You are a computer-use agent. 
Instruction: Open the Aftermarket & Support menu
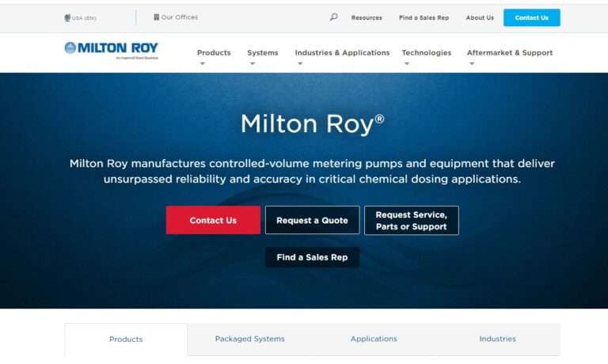point(509,53)
